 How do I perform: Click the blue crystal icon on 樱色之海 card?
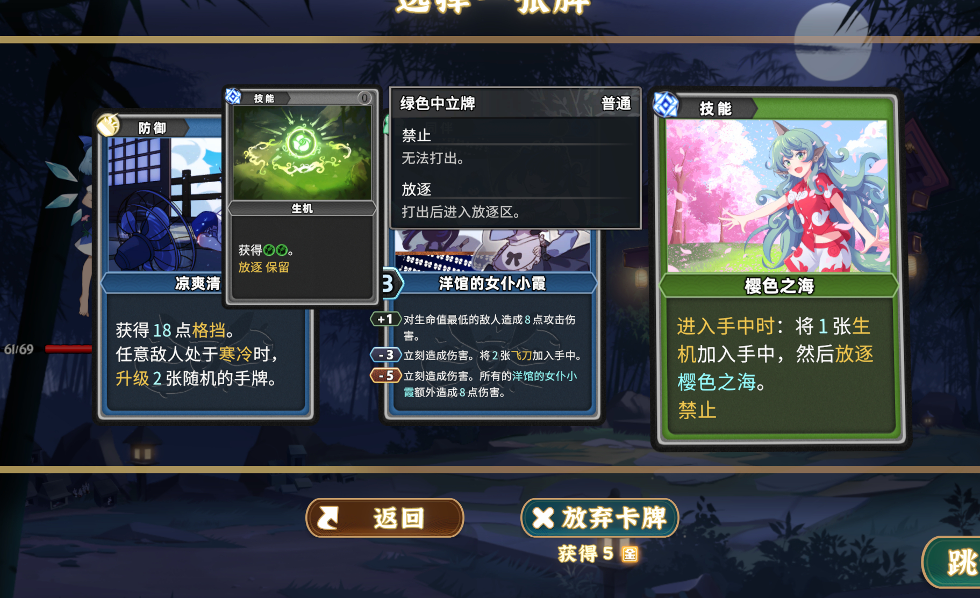666,104
